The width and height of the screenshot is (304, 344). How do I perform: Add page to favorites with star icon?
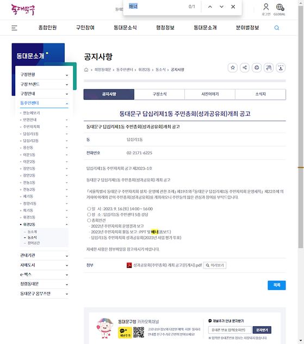233,67
